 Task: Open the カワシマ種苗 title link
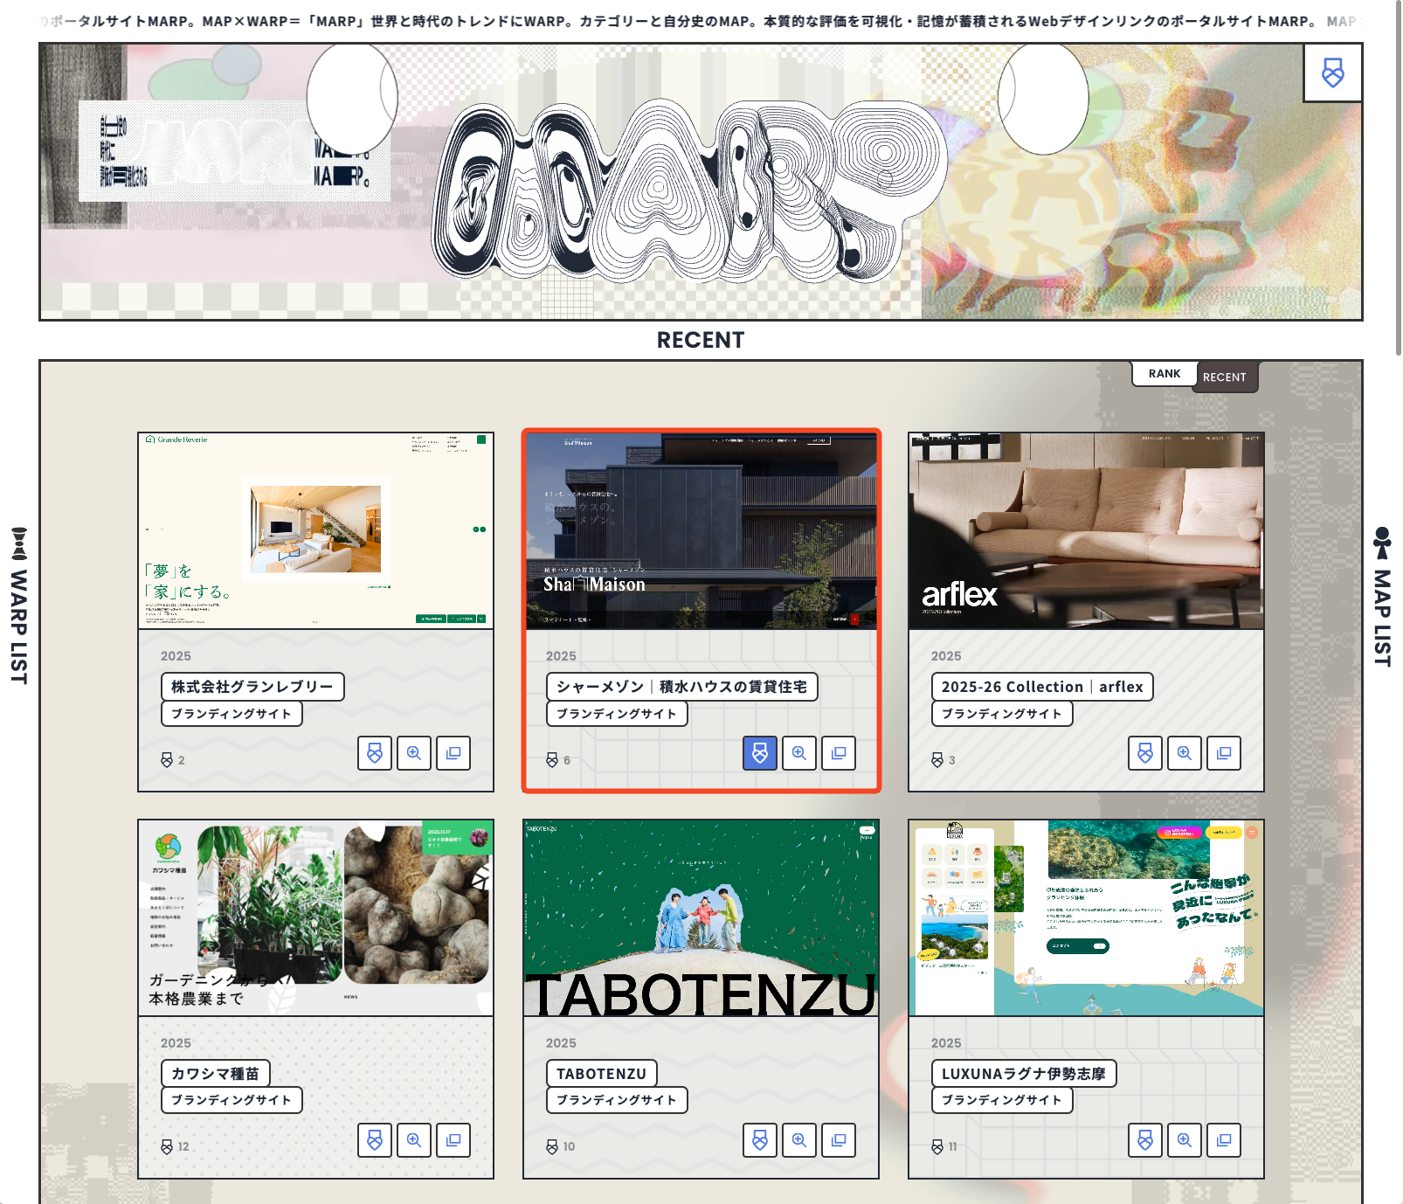tap(216, 1074)
